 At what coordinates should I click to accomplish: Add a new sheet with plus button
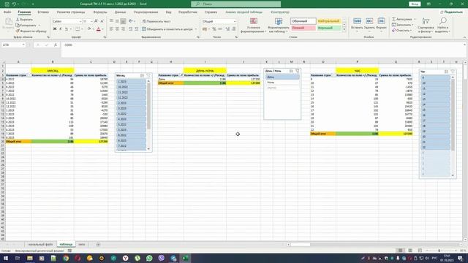(98, 244)
